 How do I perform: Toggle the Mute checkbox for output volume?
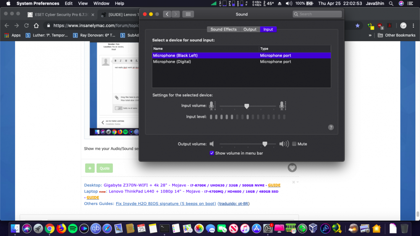point(294,144)
